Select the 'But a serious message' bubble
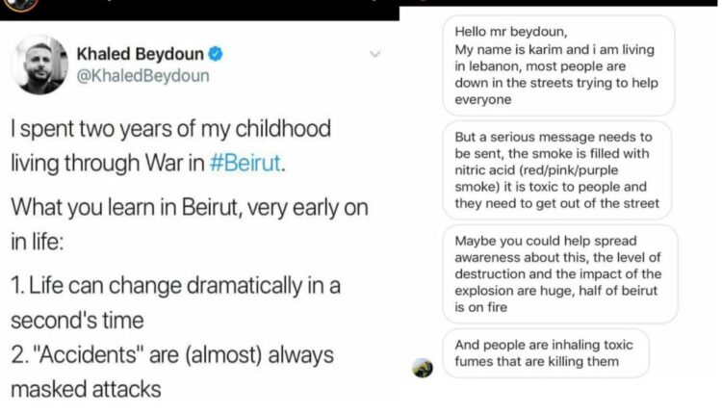This screenshot has width=722, height=414. click(556, 169)
